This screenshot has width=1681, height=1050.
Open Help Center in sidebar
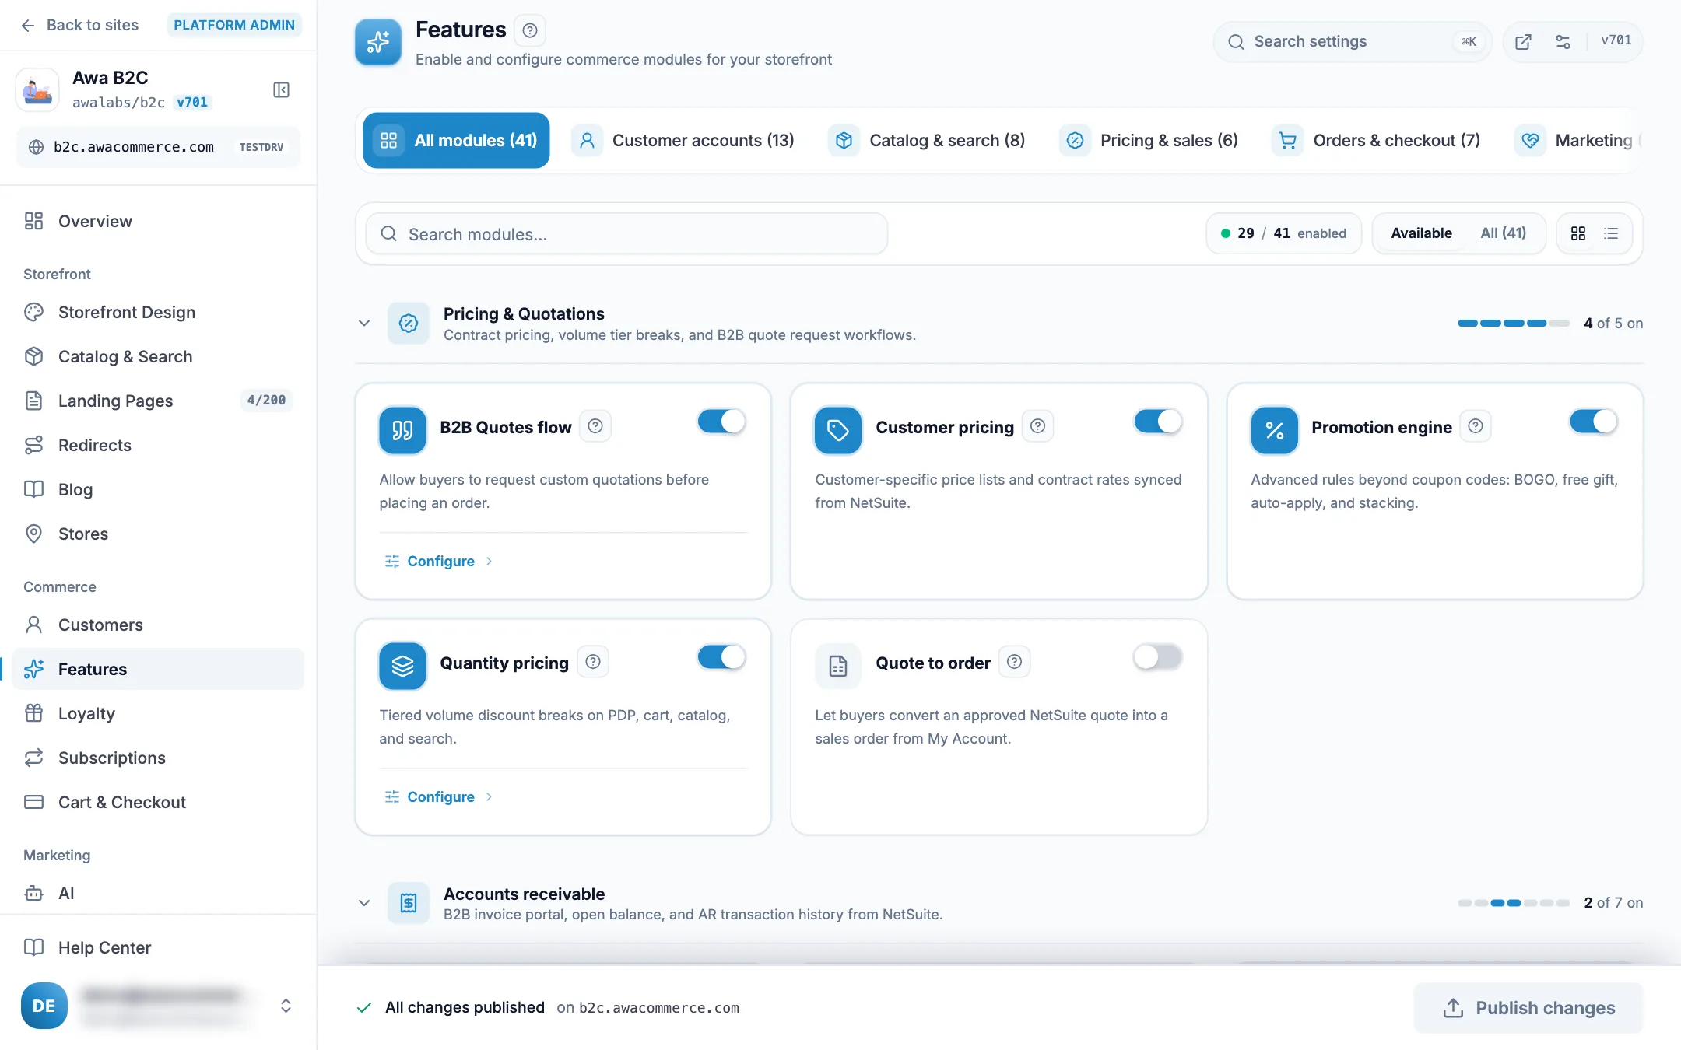click(x=158, y=947)
